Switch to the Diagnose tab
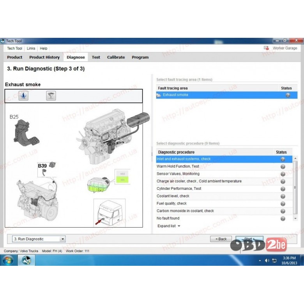 tap(76, 57)
